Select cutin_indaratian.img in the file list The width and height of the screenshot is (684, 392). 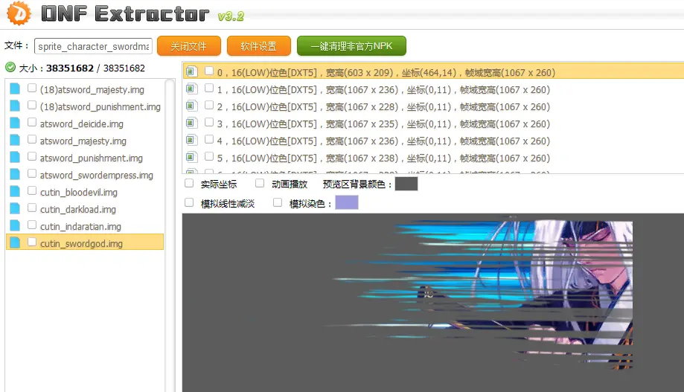coord(80,226)
